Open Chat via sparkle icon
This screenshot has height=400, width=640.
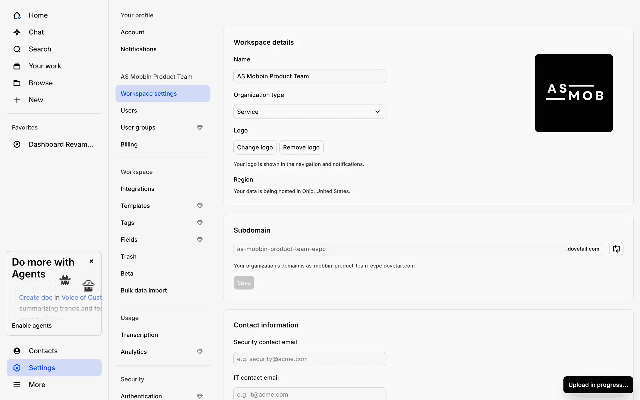click(x=17, y=32)
